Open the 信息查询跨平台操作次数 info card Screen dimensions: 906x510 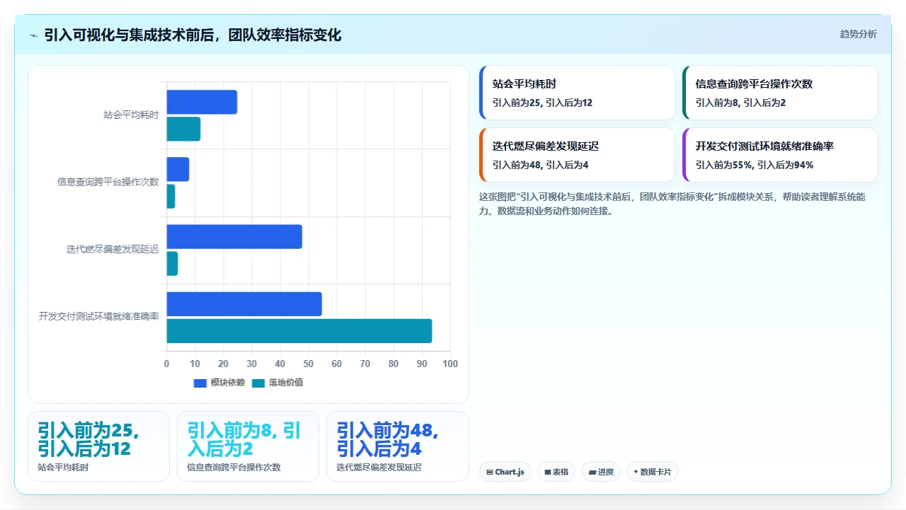[780, 93]
